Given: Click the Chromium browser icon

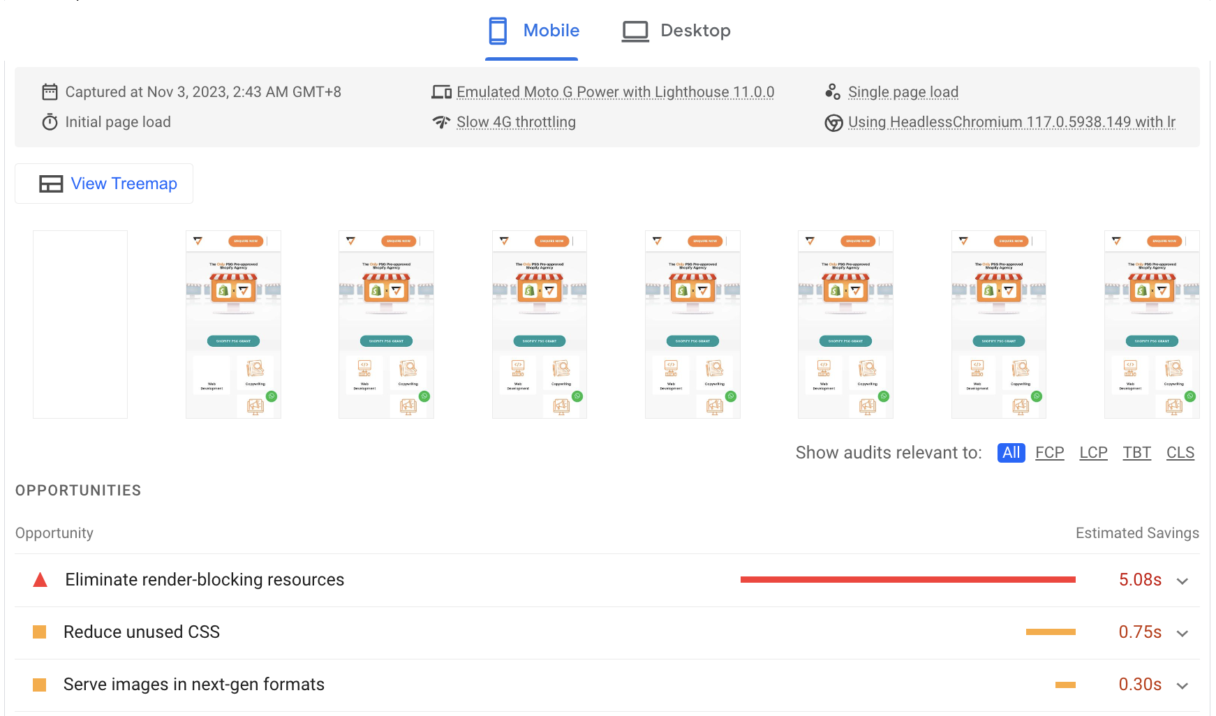Looking at the screenshot, I should 833,123.
